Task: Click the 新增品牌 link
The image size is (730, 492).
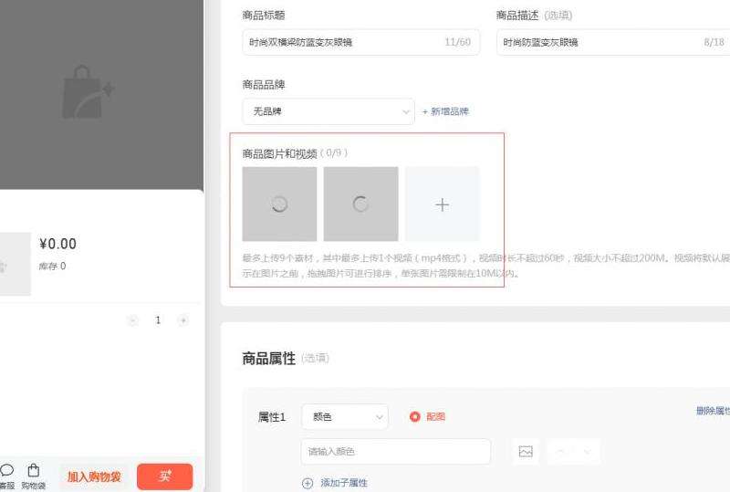Action: pos(445,111)
